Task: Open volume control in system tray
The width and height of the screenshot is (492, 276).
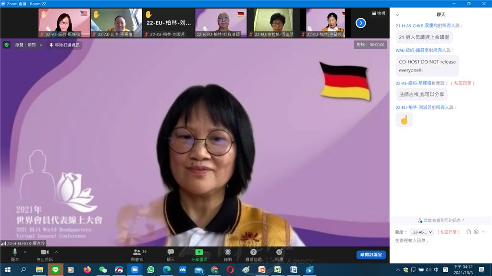Action: (428, 270)
